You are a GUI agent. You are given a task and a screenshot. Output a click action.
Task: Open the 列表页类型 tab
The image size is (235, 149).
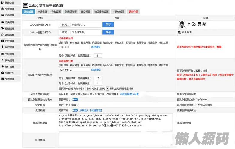click(71, 12)
